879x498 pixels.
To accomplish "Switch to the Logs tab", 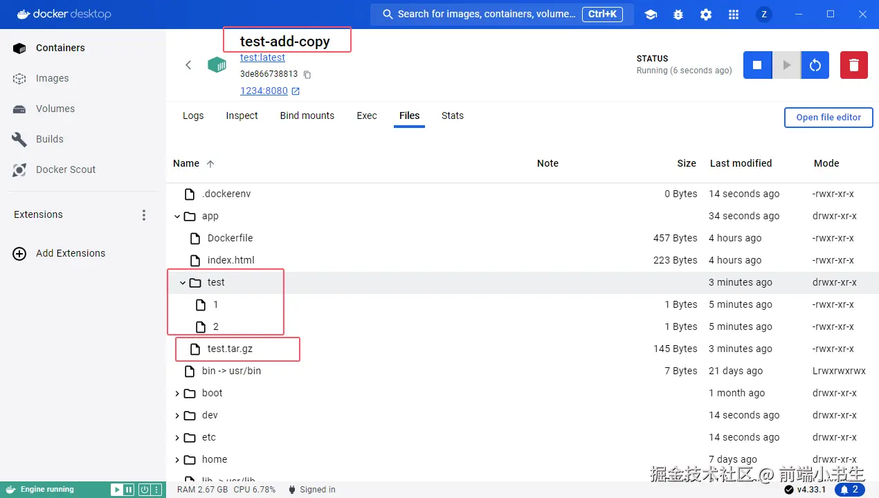I will pos(193,116).
